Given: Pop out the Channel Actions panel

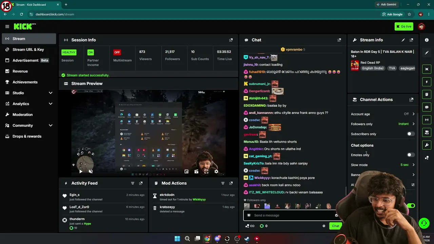Looking at the screenshot, I should pyautogui.click(x=411, y=100).
